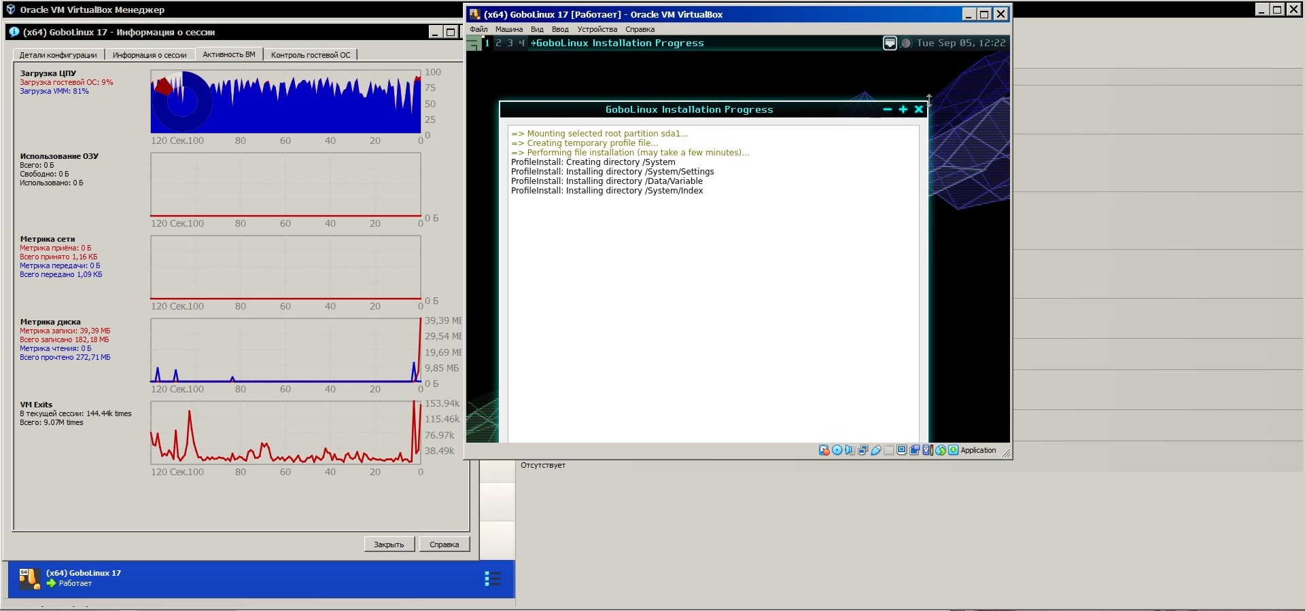Click the network tray icon in GoboLinux panel
Image resolution: width=1305 pixels, height=611 pixels.
tap(890, 43)
